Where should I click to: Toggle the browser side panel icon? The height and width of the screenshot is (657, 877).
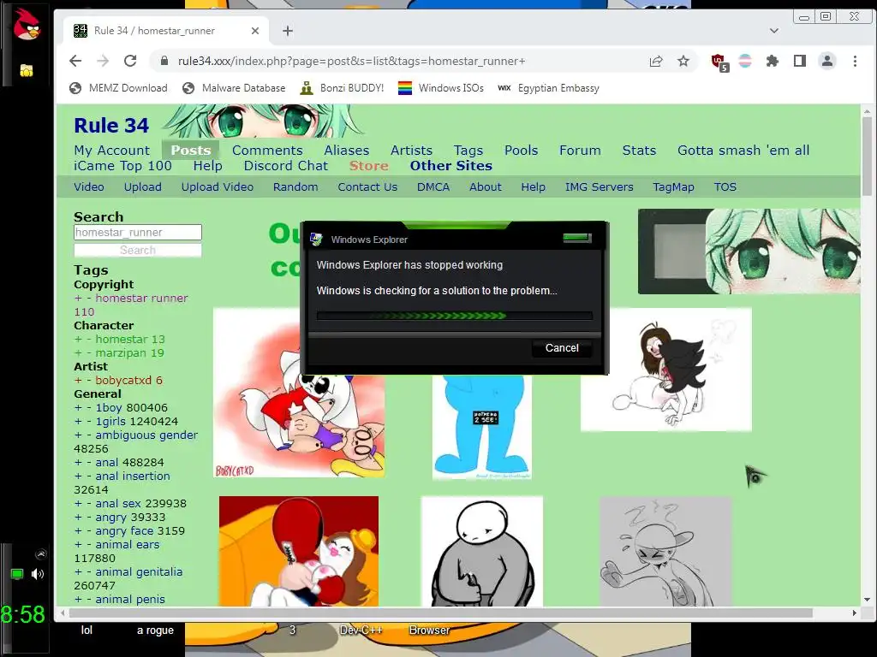click(800, 61)
